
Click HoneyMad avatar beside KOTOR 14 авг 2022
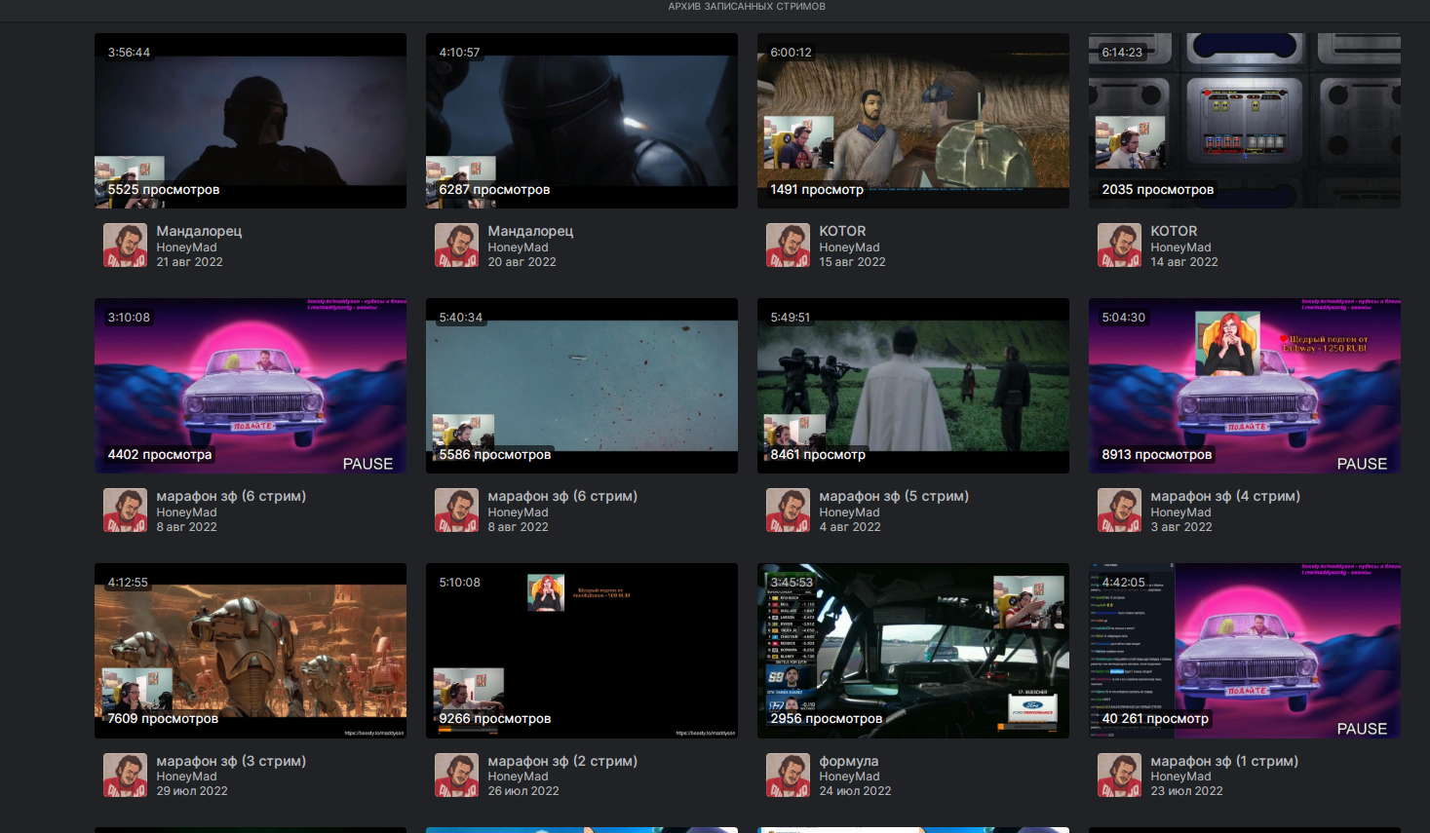pyautogui.click(x=1119, y=246)
